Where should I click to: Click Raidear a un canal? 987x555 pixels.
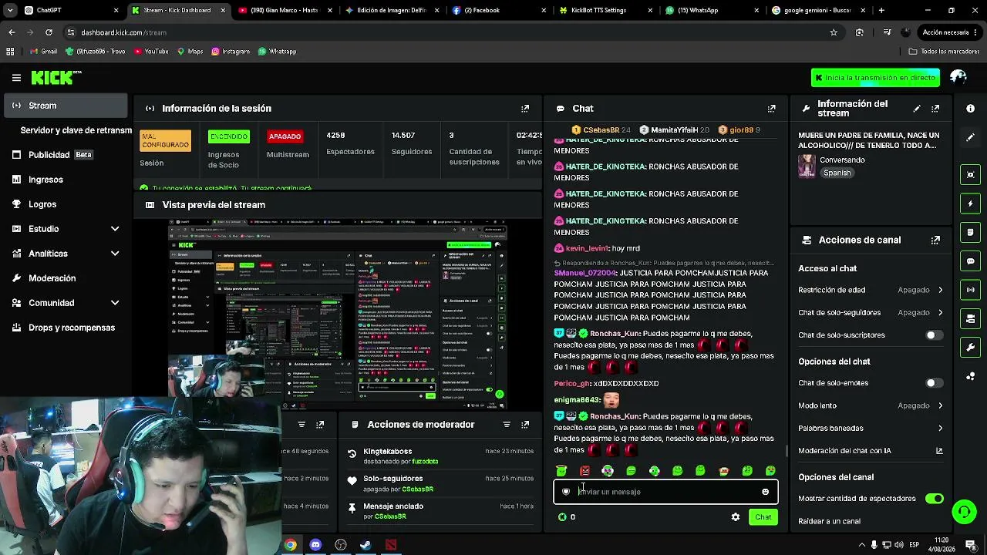(x=829, y=522)
